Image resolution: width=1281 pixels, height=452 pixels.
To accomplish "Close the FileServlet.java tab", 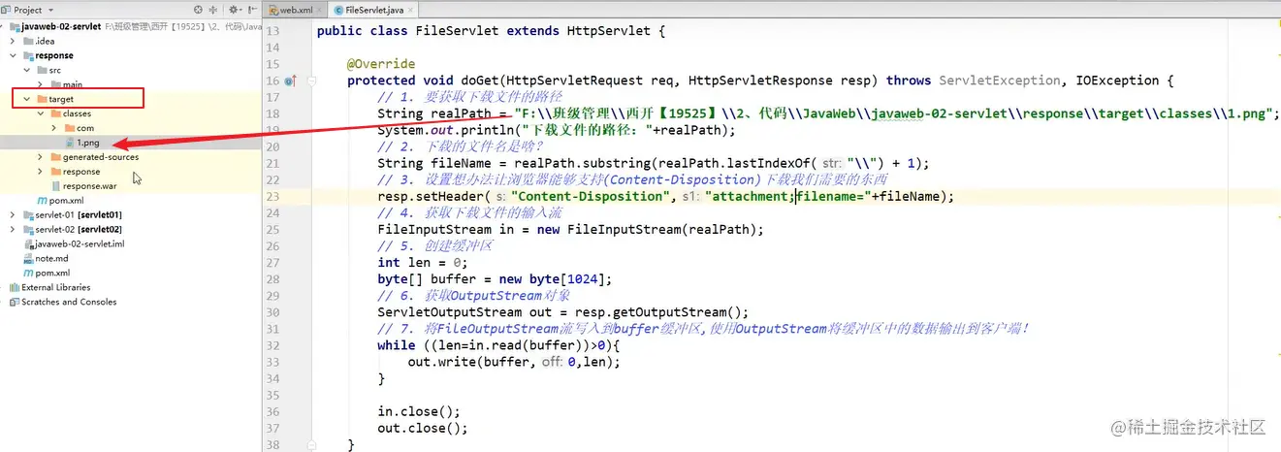I will point(412,10).
